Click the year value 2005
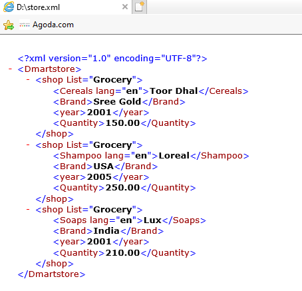Image resolution: width=302 pixels, height=291 pixels. (99, 177)
